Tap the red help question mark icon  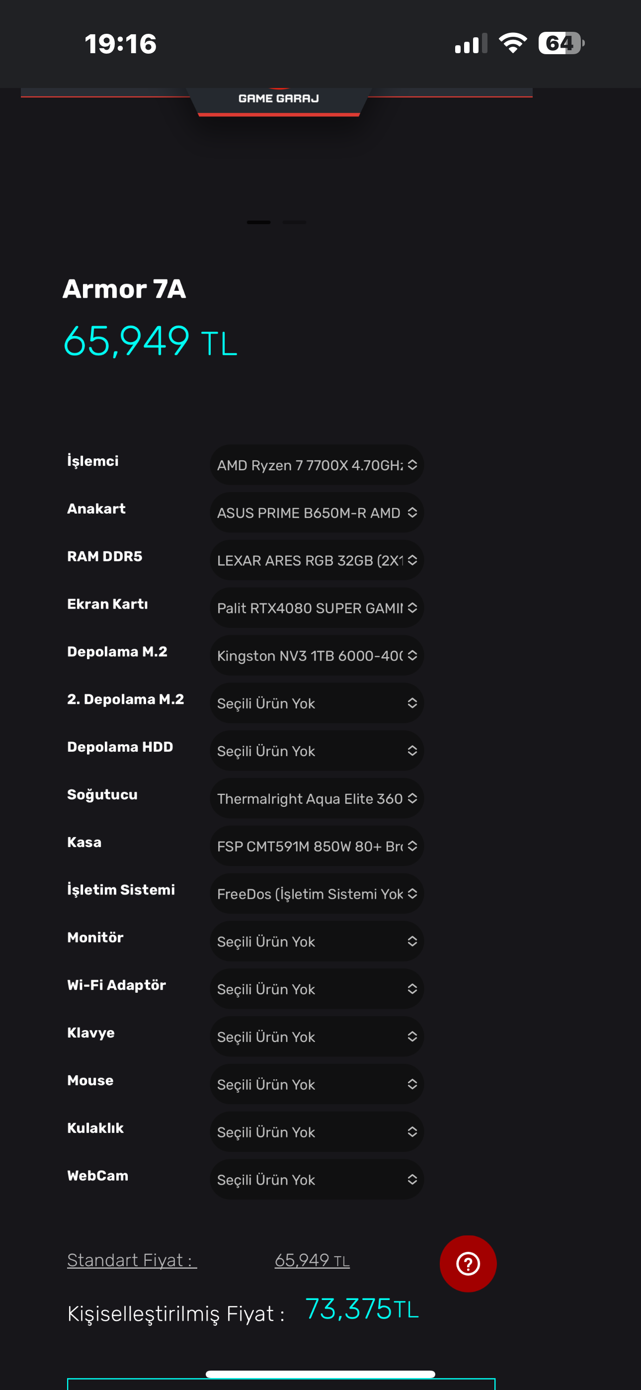[x=468, y=1263]
